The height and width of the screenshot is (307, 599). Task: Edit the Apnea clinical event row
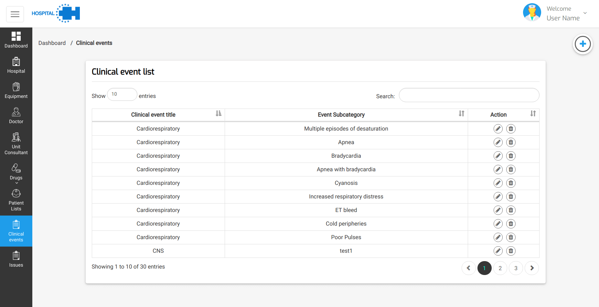498,142
